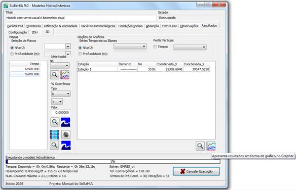Click the Coordenada_Y column header

click(196, 64)
